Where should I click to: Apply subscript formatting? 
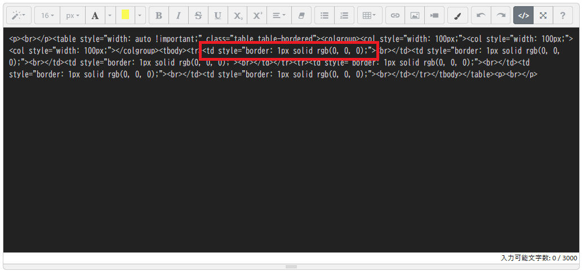tap(237, 15)
